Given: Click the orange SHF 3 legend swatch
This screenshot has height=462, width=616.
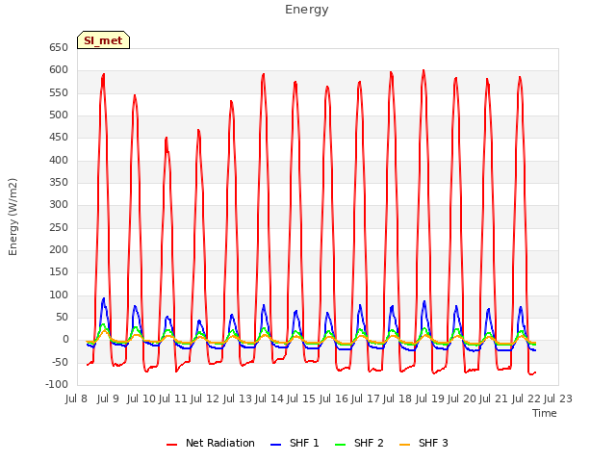Looking at the screenshot, I should (x=404, y=445).
